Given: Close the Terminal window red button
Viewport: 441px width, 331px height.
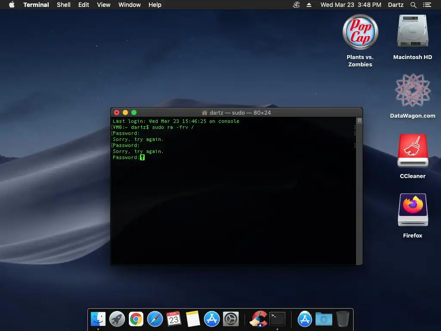Looking at the screenshot, I should click(x=117, y=112).
